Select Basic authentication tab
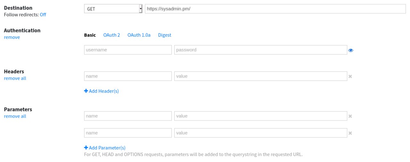The width and height of the screenshot is (410, 162). point(90,35)
